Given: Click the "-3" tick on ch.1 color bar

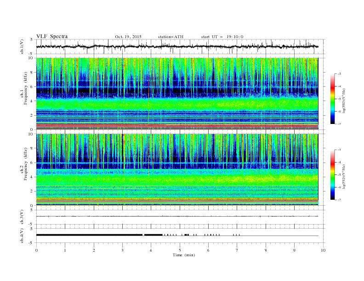Looking at the screenshot, I should click(x=339, y=74).
